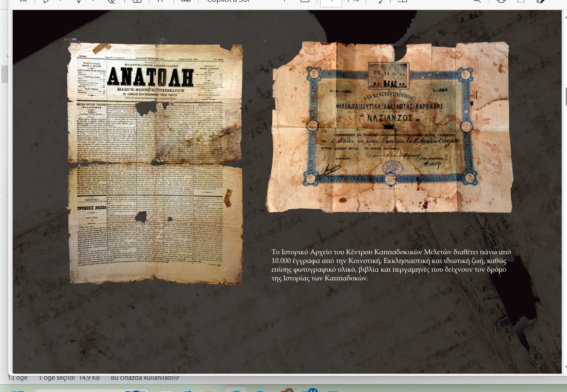Expand the Highlight color options arrow

pos(93,1)
